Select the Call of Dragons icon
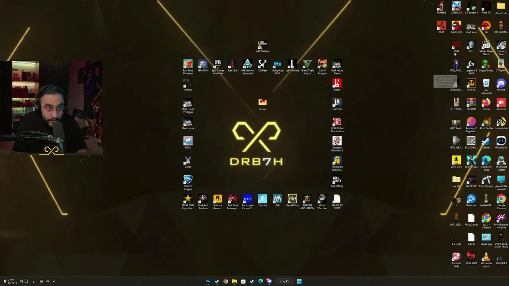Screen dimensions: 509x286 tap(322, 67)
